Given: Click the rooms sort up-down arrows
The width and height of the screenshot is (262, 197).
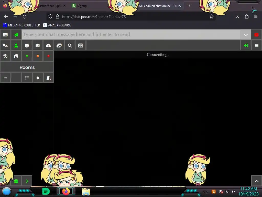Looking at the screenshot, I should (x=38, y=78).
